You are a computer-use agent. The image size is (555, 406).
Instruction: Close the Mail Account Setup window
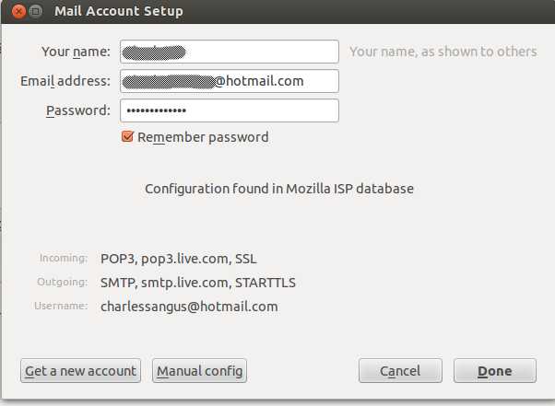(18, 12)
